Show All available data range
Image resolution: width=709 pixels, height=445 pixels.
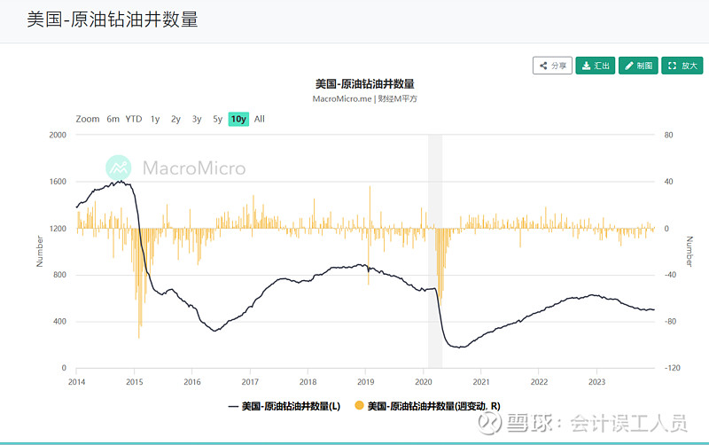[260, 119]
